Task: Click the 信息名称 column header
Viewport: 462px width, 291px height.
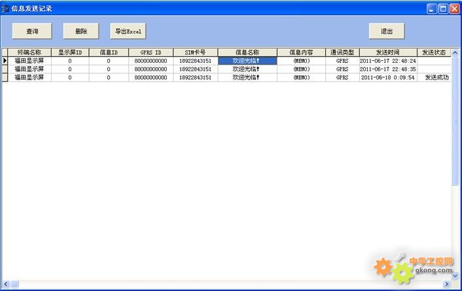Action: [247, 52]
